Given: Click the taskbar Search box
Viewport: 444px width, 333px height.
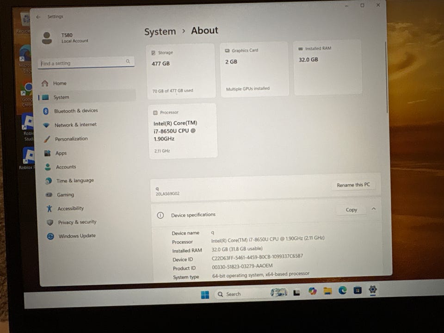Looking at the screenshot, I should point(251,294).
